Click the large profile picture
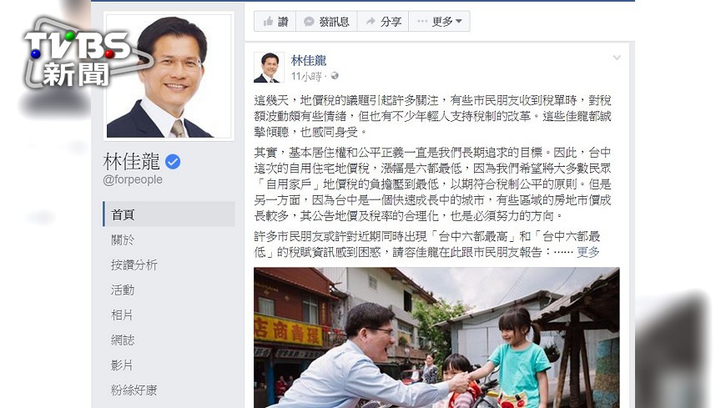The image size is (726, 408). pos(169,76)
